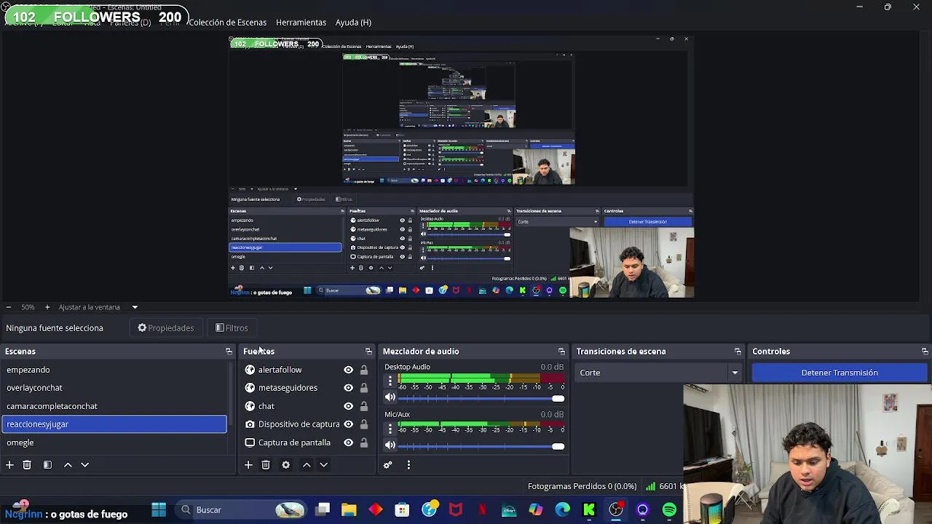Pop out Transiciones de escena dock
Image resolution: width=932 pixels, height=524 pixels.
[x=738, y=352]
